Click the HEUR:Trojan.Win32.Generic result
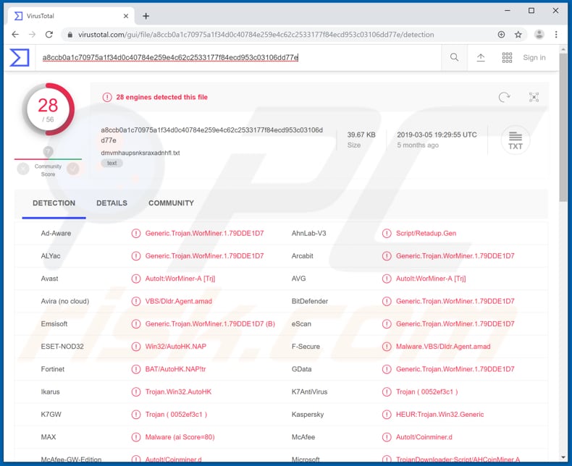 [x=440, y=414]
